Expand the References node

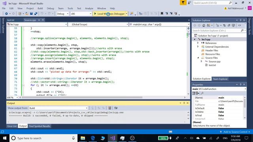[198, 43]
